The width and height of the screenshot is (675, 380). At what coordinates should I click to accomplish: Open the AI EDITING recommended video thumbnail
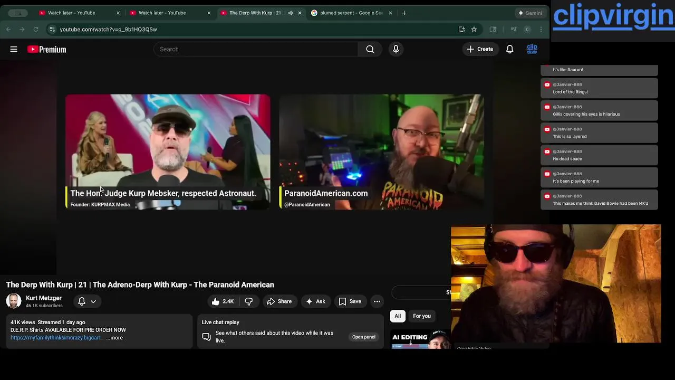(x=420, y=338)
